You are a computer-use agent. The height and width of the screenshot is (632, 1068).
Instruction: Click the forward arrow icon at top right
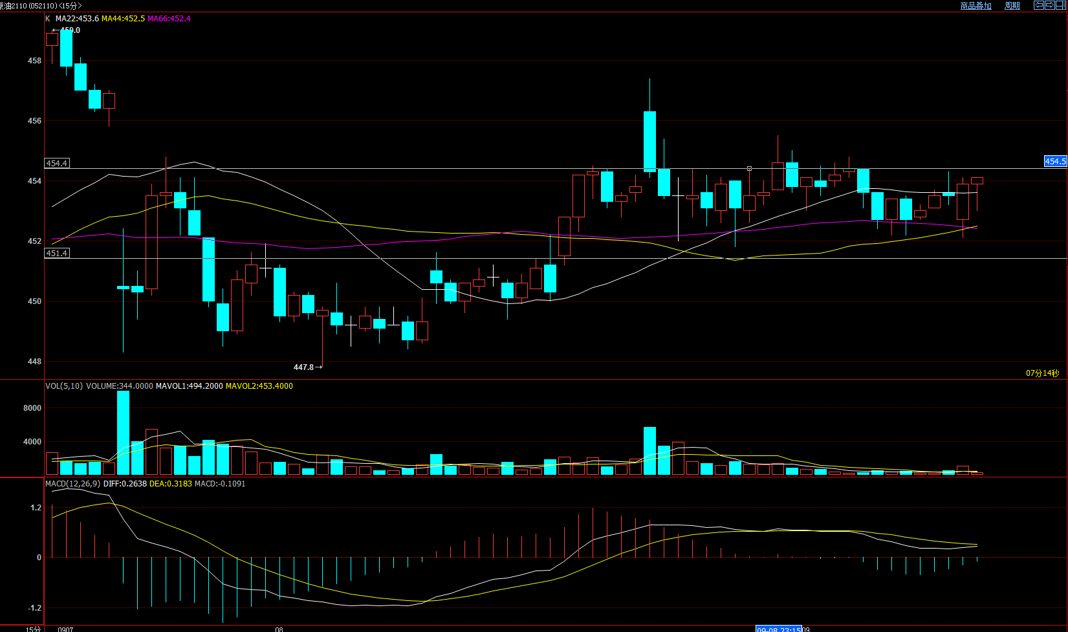pos(1049,5)
